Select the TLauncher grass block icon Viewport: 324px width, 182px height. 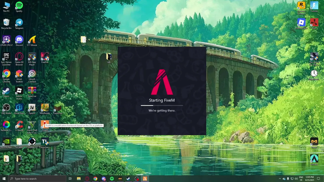(57, 109)
